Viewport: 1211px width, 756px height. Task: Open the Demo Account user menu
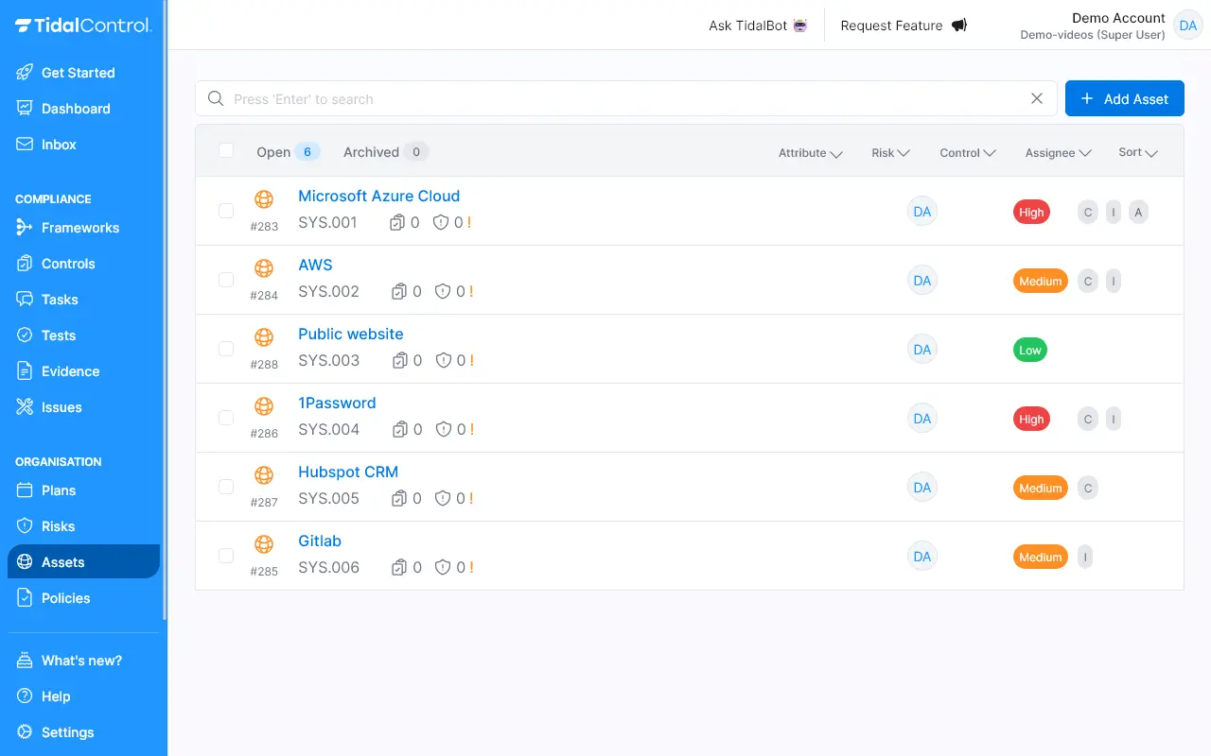pos(1111,26)
